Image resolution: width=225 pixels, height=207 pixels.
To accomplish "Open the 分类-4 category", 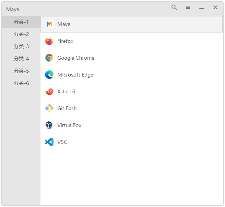I will [21, 59].
